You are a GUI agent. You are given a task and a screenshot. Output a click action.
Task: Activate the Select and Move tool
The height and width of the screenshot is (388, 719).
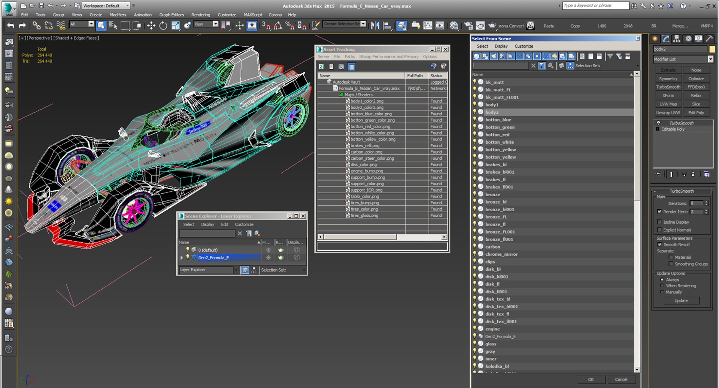[x=151, y=25]
